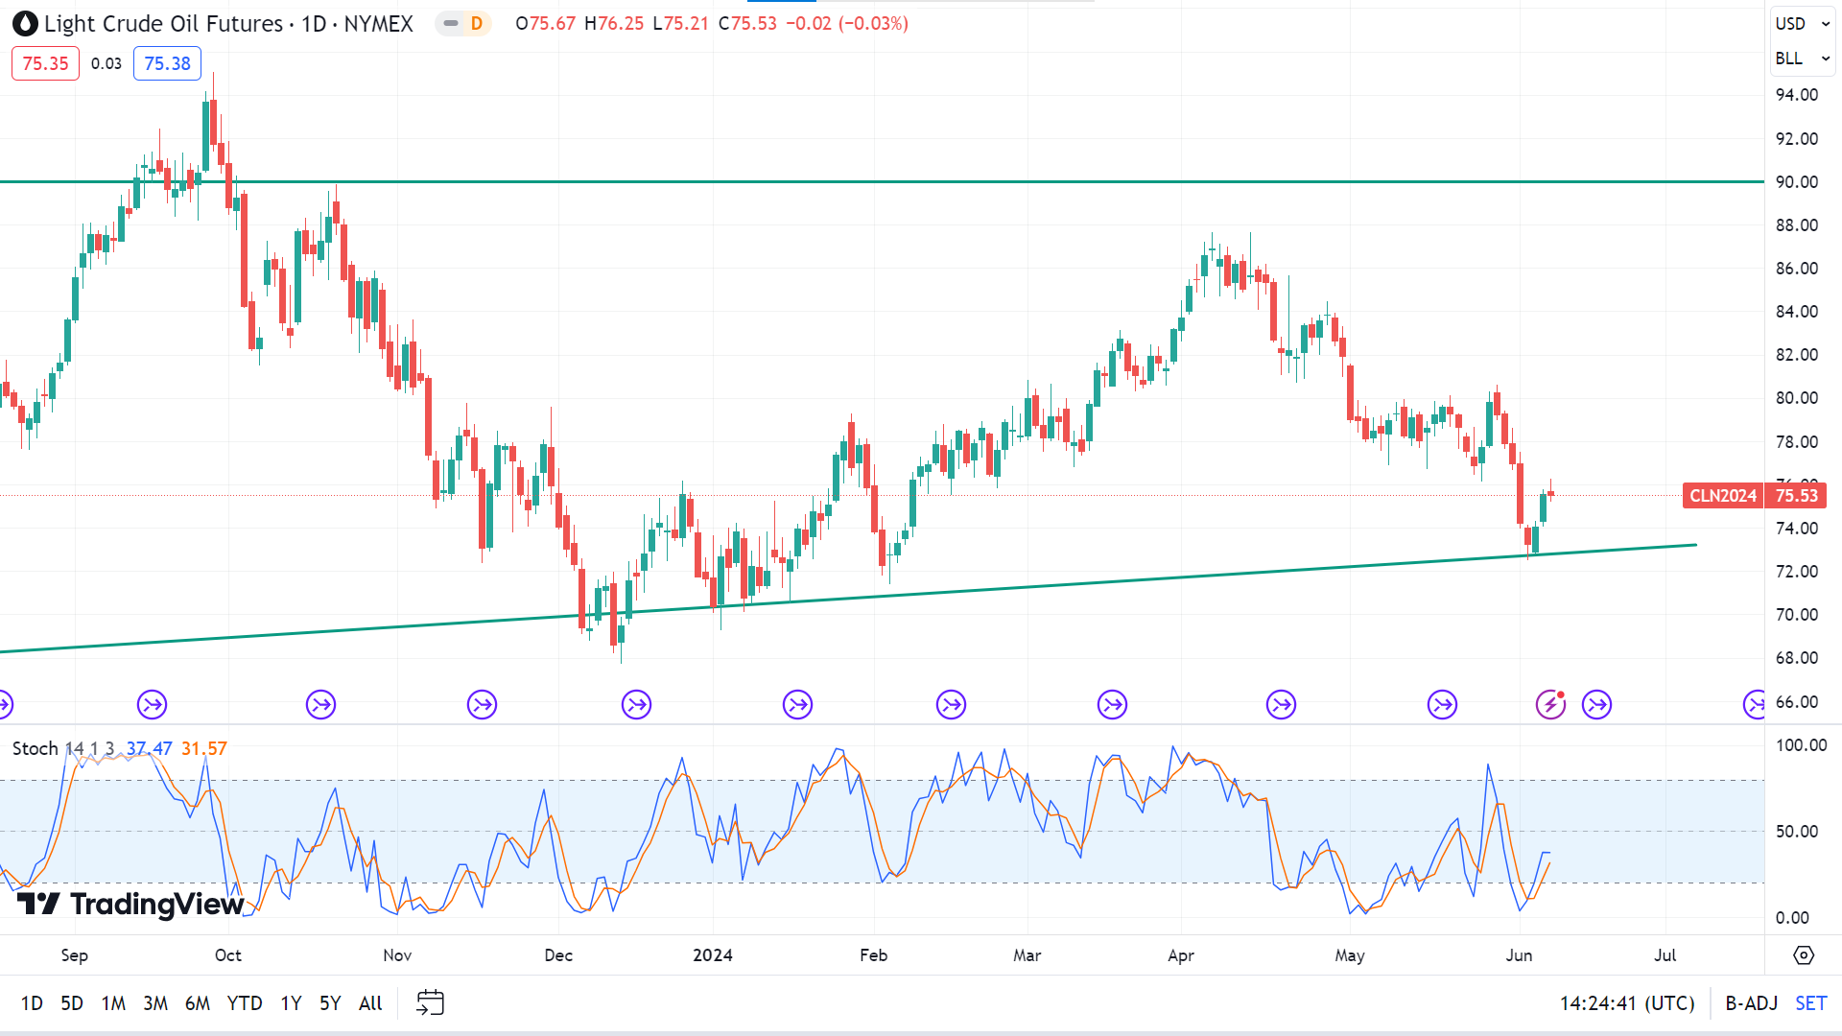This screenshot has height=1036, width=1842.
Task: Click the Stoch value 31.57
Action: point(204,748)
